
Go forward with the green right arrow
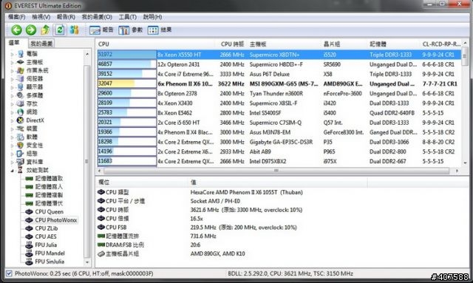[x=31, y=30]
